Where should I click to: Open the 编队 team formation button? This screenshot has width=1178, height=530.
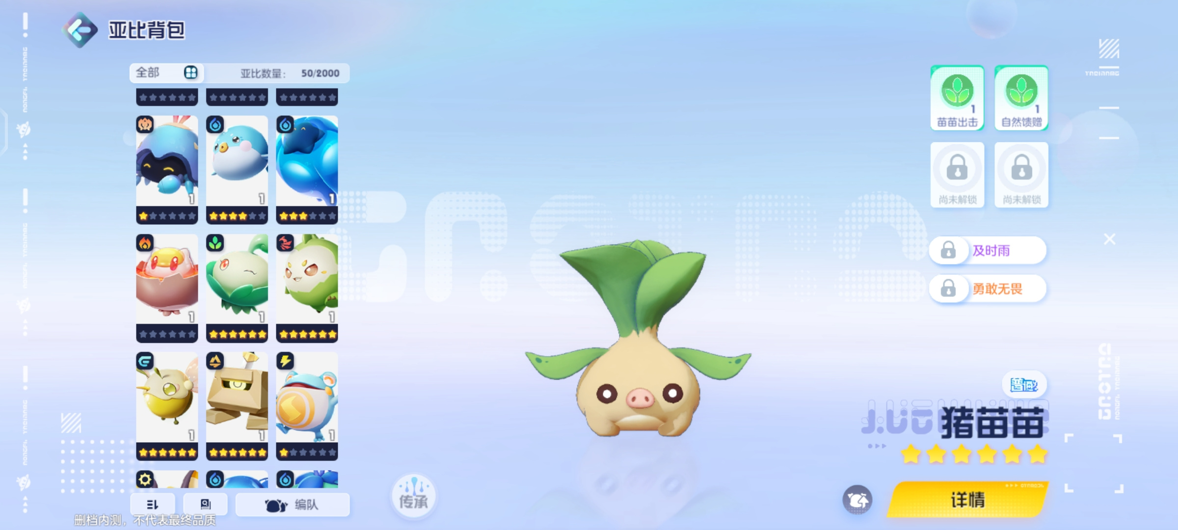[x=293, y=504]
